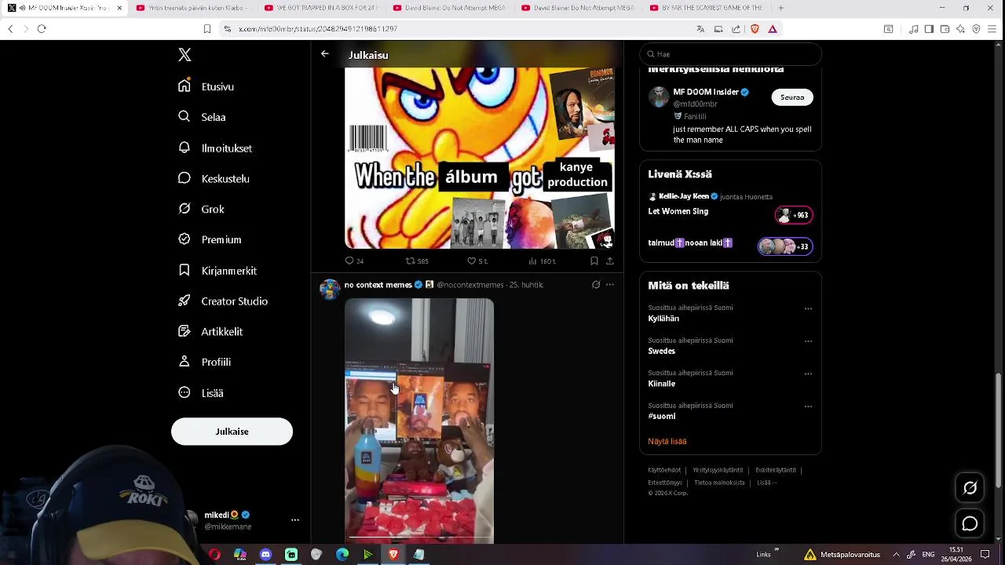
Task: Open Ilmoitukset notifications bell
Action: [x=184, y=148]
